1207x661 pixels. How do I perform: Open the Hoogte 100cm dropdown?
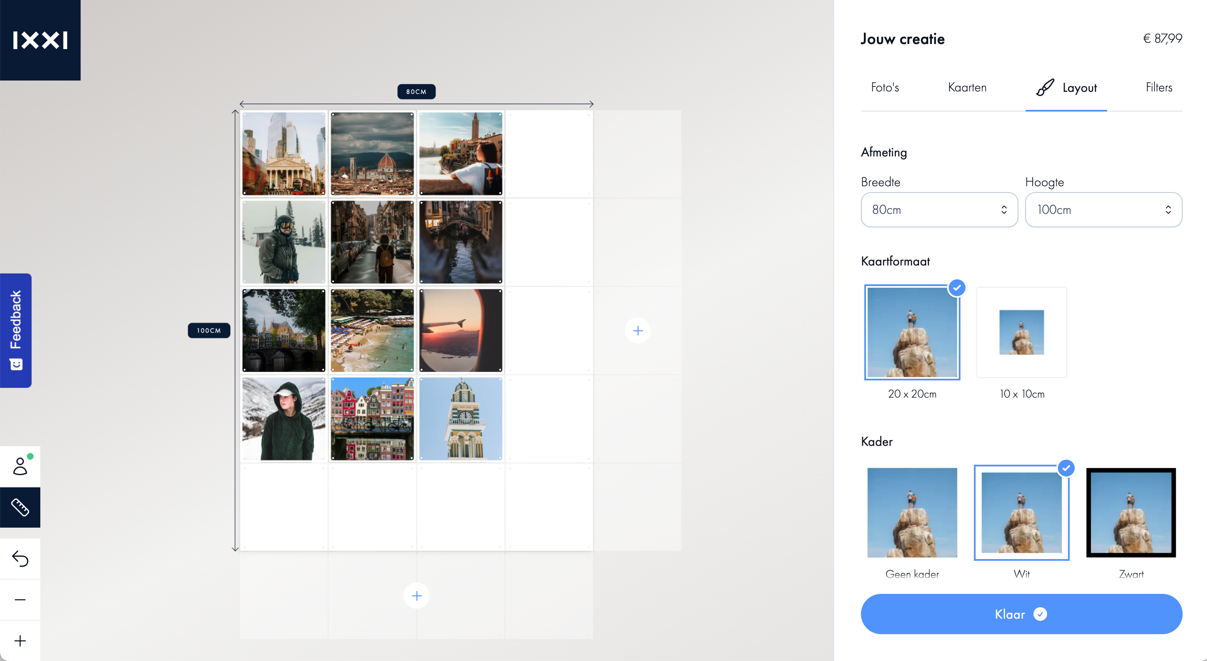point(1103,210)
